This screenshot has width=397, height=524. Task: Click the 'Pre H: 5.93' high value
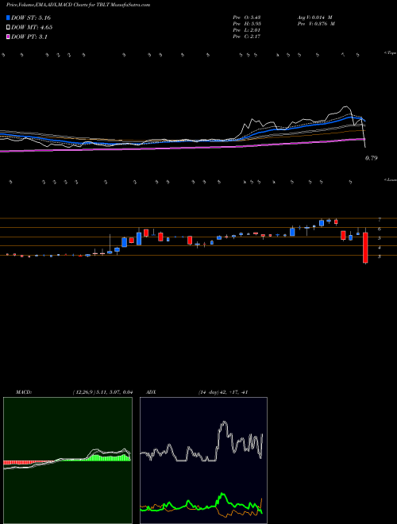tap(247, 24)
